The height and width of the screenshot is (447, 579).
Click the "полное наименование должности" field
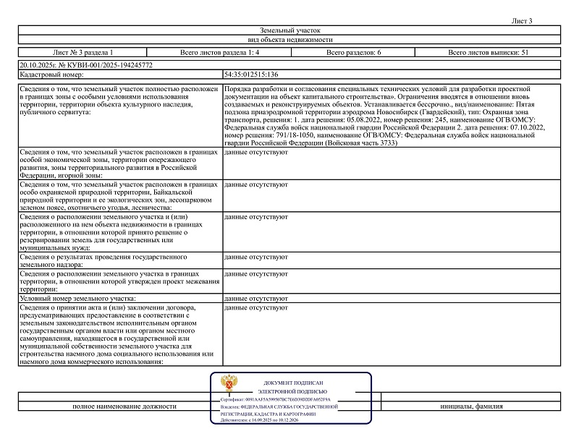(124, 406)
